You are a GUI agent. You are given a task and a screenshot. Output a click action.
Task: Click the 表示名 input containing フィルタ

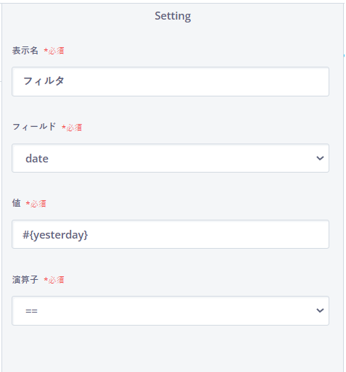pyautogui.click(x=170, y=81)
